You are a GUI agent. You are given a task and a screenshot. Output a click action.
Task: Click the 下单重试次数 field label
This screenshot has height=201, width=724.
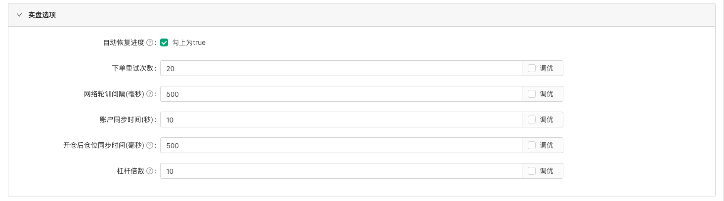tap(133, 69)
